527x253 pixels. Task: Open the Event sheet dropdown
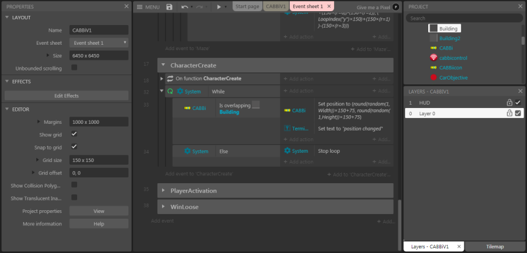99,43
